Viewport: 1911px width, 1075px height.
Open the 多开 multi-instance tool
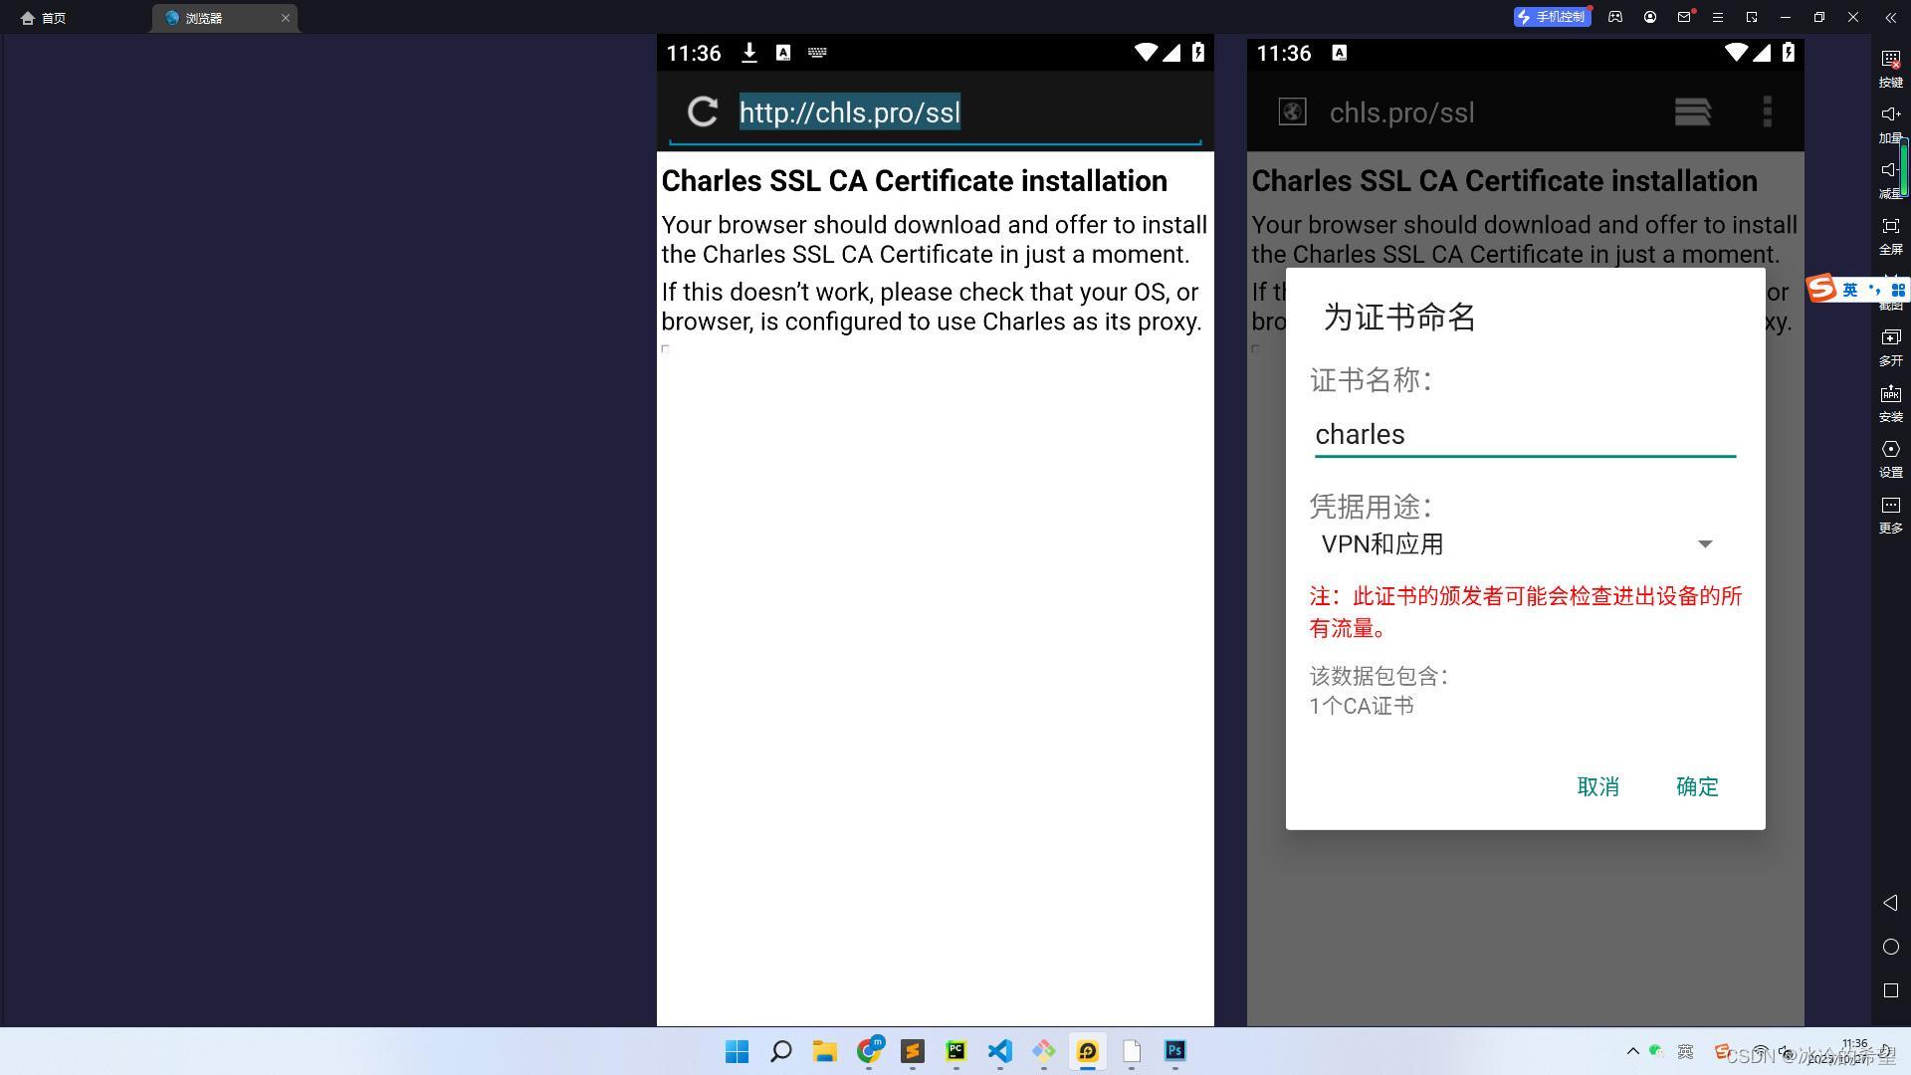coord(1890,347)
